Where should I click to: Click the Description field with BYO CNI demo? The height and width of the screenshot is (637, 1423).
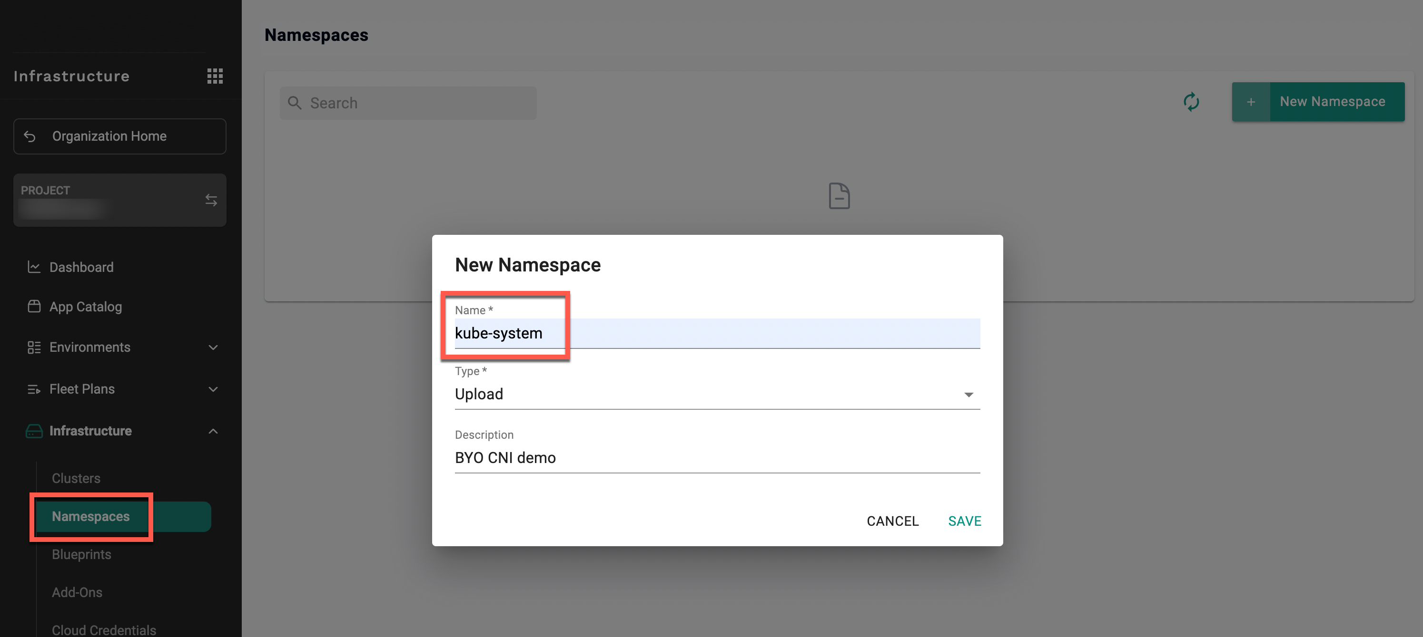pos(716,458)
